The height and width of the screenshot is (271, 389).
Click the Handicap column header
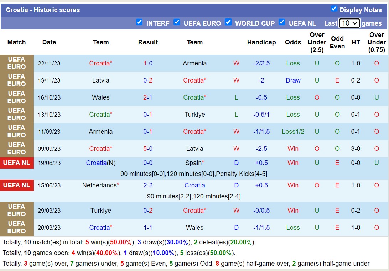point(261,42)
